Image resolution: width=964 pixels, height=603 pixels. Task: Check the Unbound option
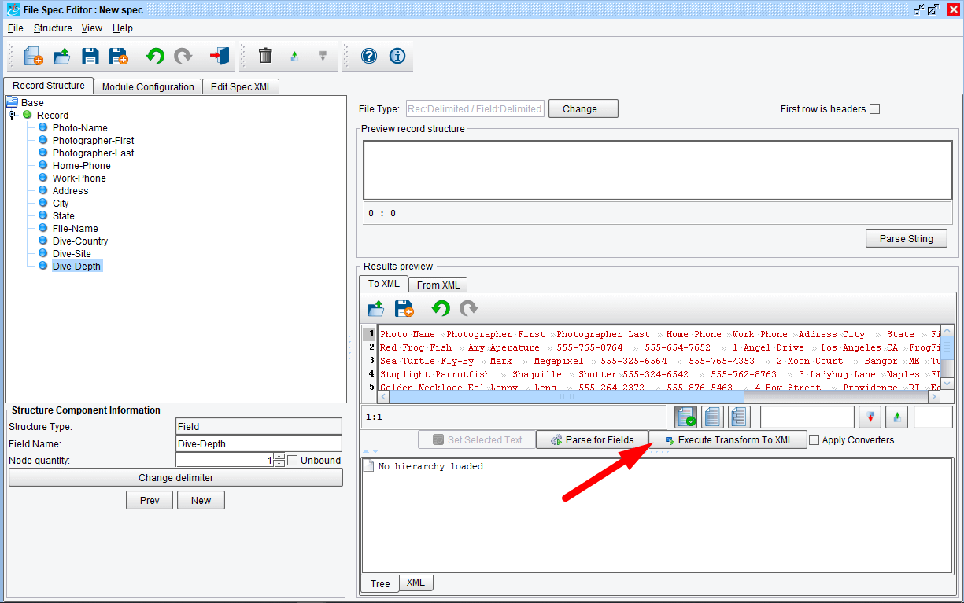click(x=293, y=461)
